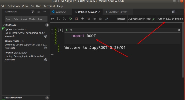Screen dimensions: 185x100
Task: Close the active Untitled-1.ipynb tab
Action: 99,12
